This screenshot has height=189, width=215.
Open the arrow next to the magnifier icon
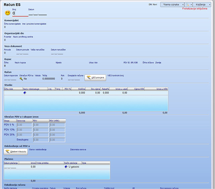point(191,5)
